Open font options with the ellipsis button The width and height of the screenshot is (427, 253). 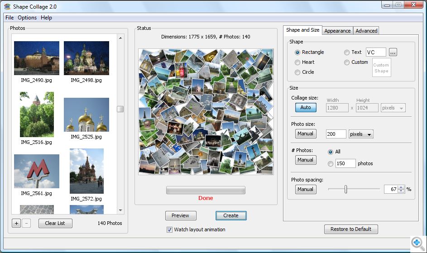pos(393,53)
